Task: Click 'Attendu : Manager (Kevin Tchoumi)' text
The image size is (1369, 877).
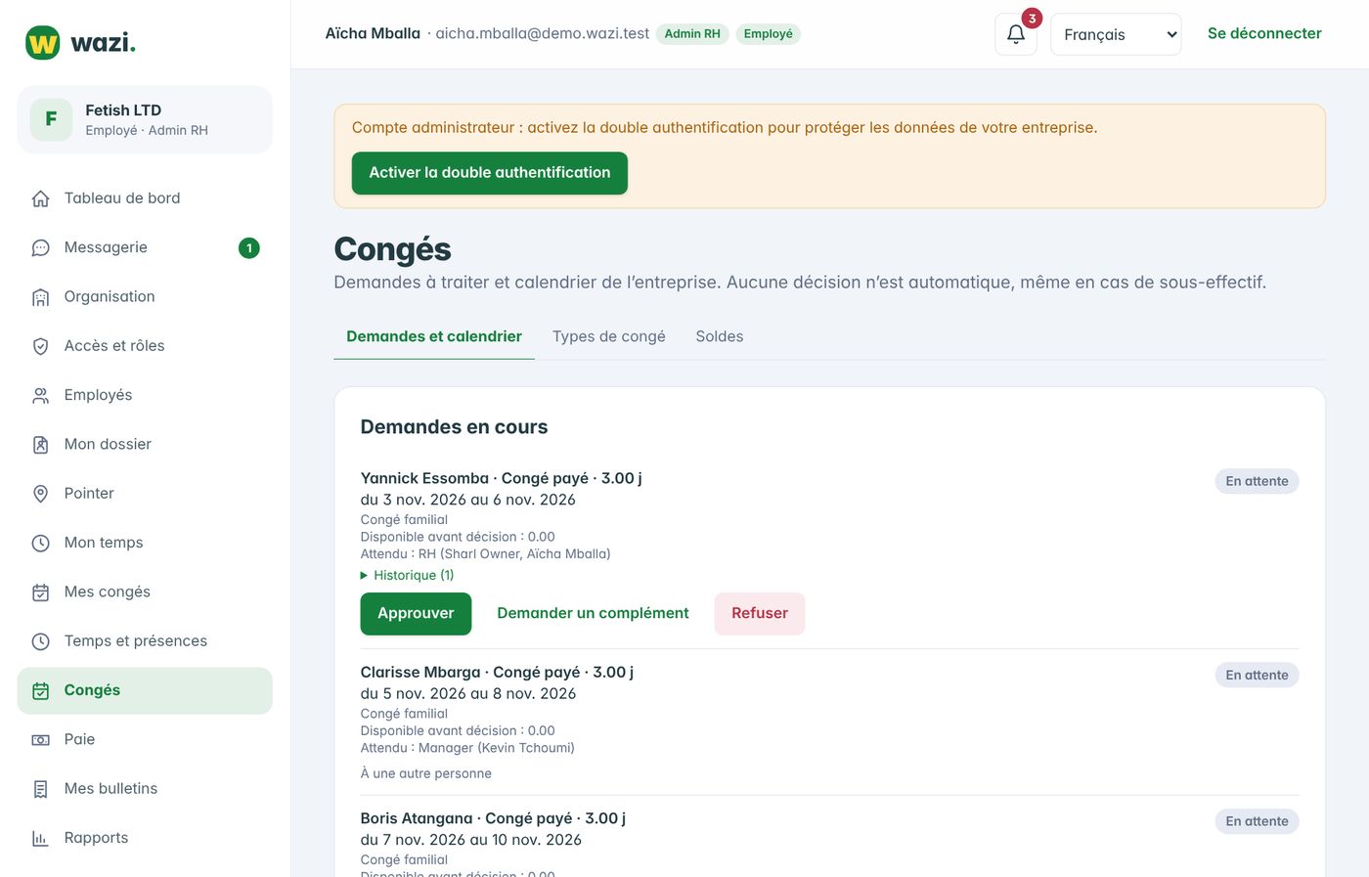Action: [467, 748]
